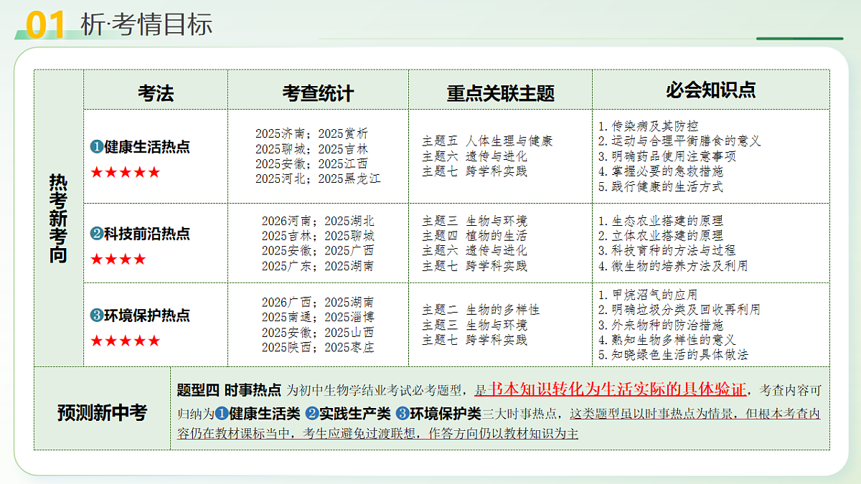Click the underlined phrase '作答方向仍以教材知识为主'

[x=504, y=433]
